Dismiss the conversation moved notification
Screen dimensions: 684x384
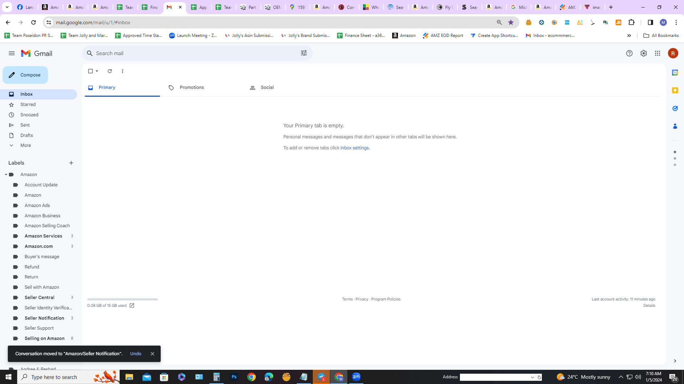(152, 354)
